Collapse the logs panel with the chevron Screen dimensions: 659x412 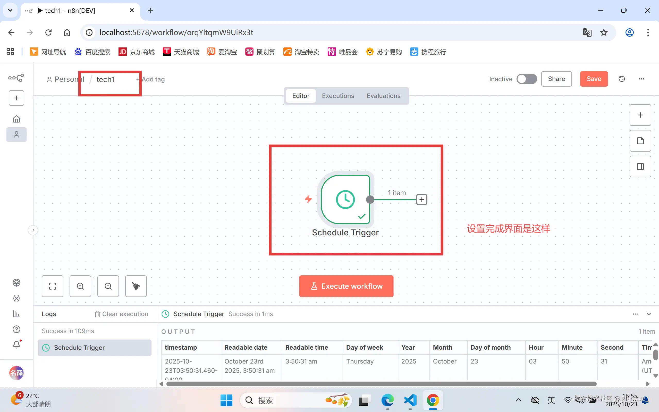[x=649, y=314]
